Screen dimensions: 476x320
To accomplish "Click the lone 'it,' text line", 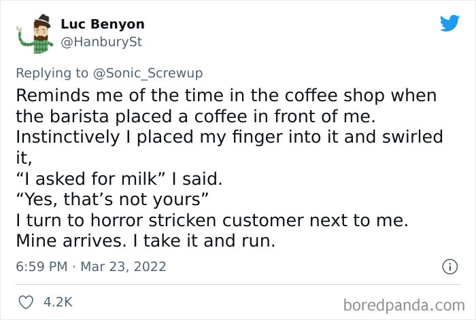I will click(23, 158).
